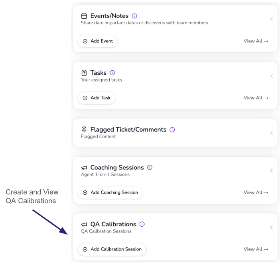The image size is (280, 264).
Task: Click the Events/Notes info icon
Action: point(134,16)
